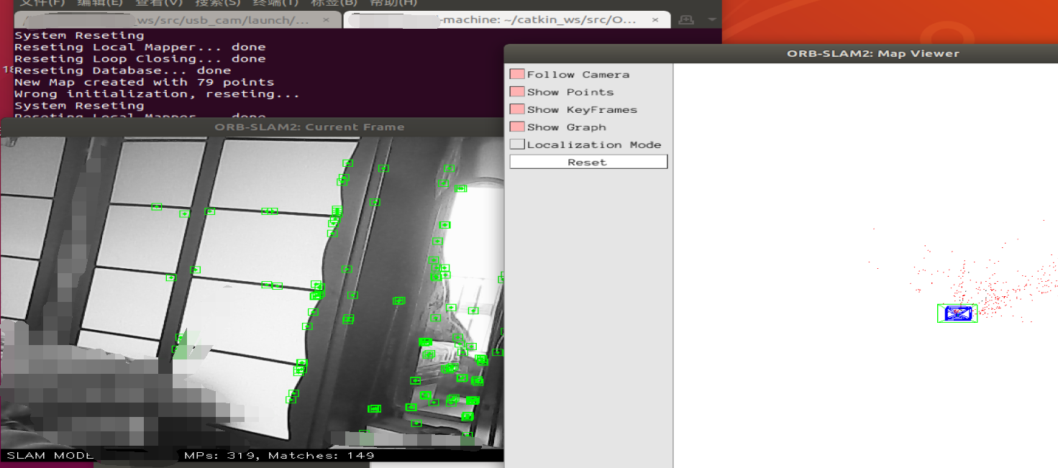The height and width of the screenshot is (468, 1058).
Task: Open a new terminal tab with plus icon
Action: (x=687, y=19)
